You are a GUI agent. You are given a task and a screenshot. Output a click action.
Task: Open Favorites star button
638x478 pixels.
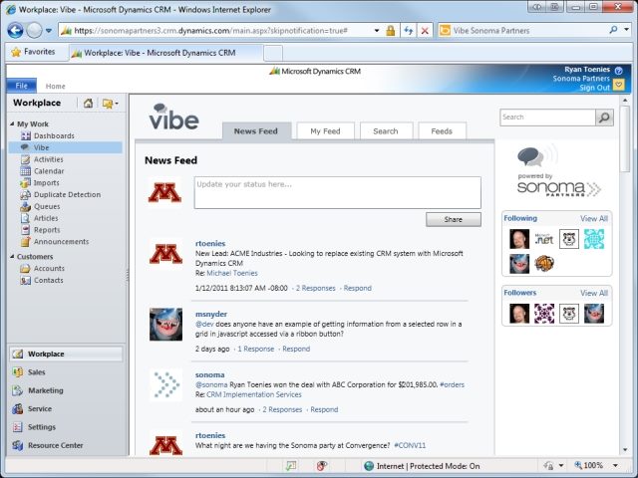33,52
